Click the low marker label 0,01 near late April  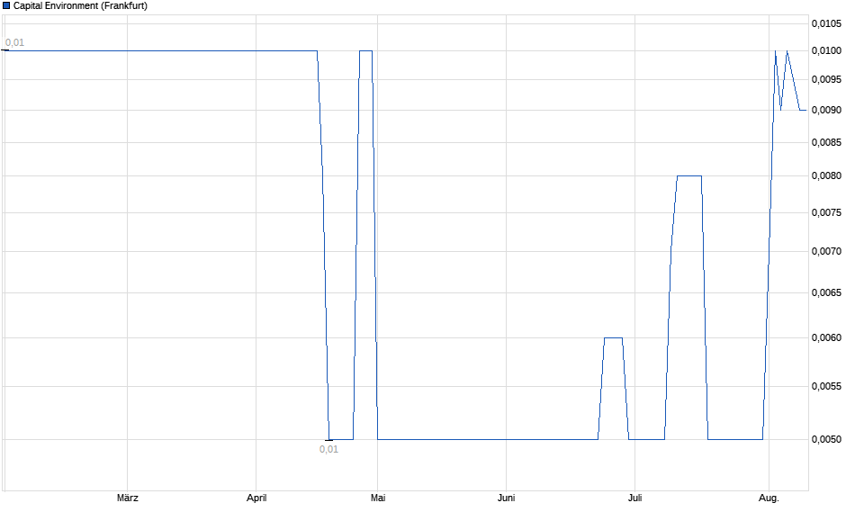(x=328, y=449)
